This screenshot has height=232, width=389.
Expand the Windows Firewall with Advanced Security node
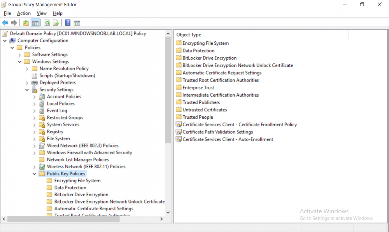click(35, 153)
